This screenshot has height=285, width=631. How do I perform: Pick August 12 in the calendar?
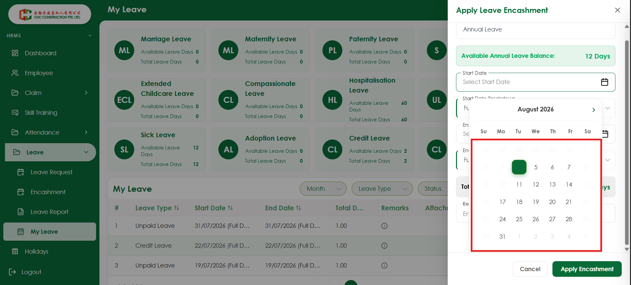click(x=536, y=184)
